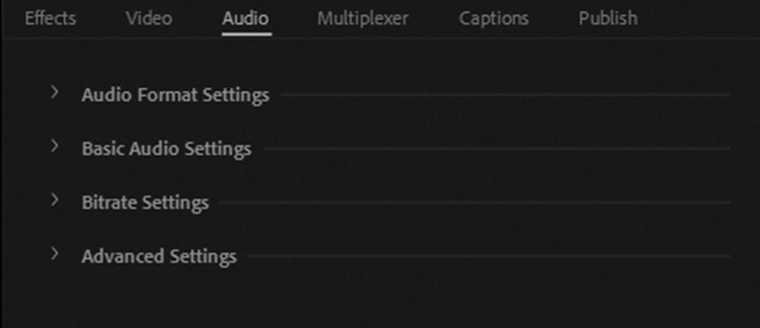Open the Video tab

click(x=148, y=18)
